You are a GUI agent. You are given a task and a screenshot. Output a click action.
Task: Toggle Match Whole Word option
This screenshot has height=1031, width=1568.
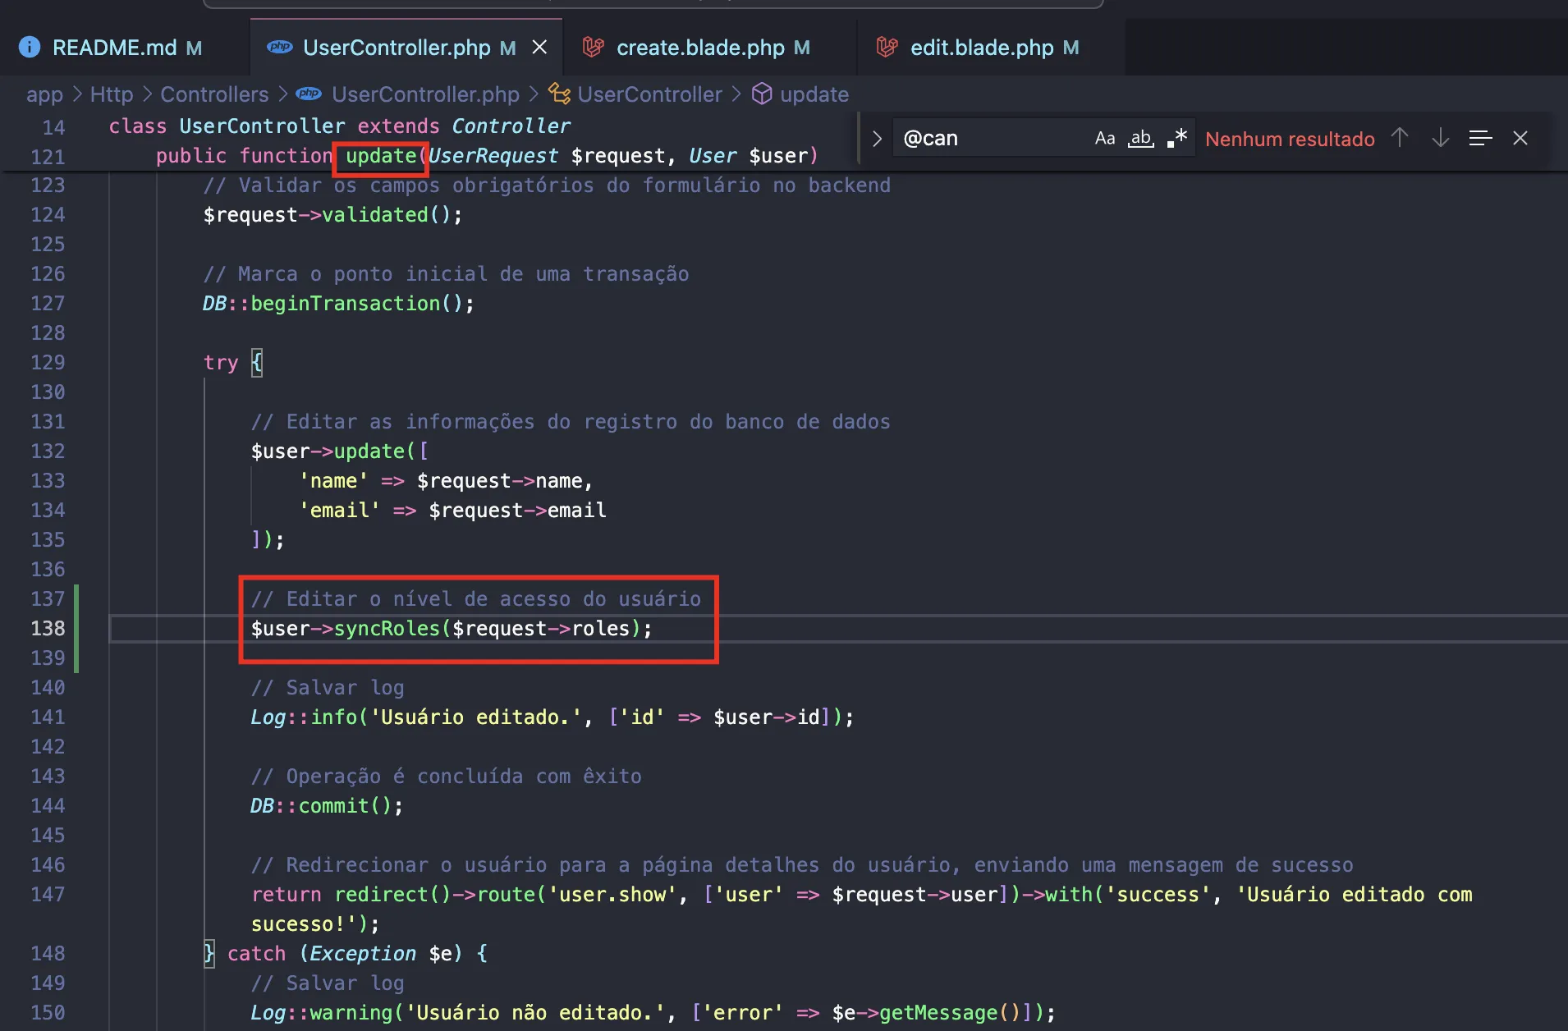[1140, 139]
